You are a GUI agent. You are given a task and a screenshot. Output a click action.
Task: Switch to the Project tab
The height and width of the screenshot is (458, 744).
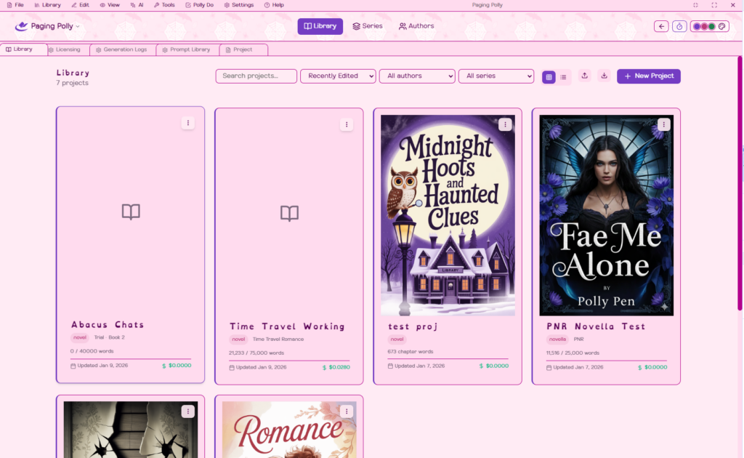(243, 49)
